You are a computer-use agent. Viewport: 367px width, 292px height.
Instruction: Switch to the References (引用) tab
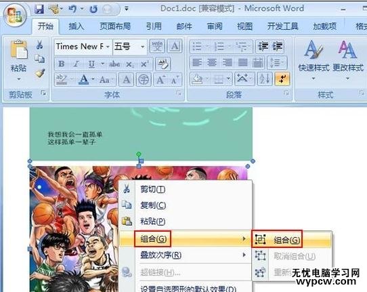tap(154, 26)
